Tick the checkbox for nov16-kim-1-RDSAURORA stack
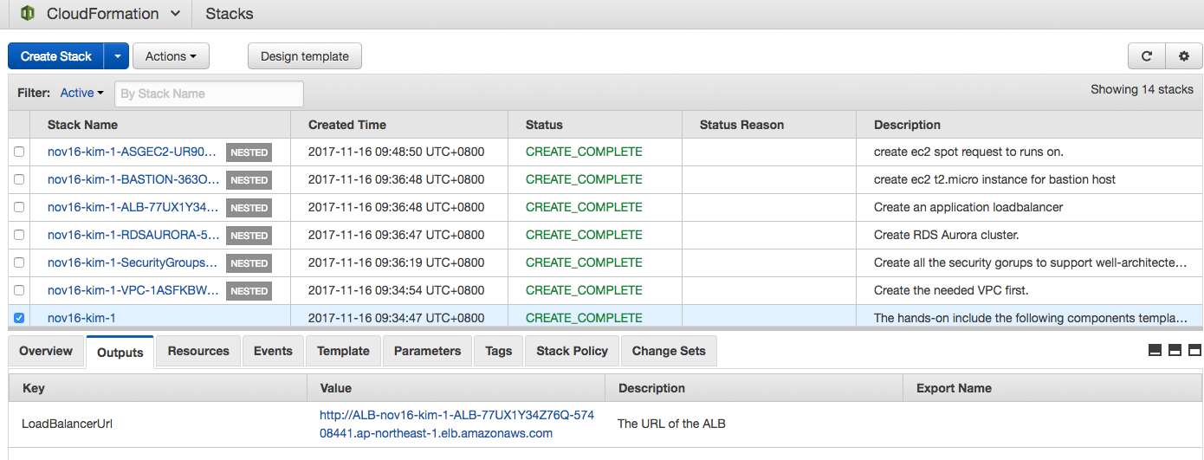Viewport: 1204px width, 460px height. pyautogui.click(x=19, y=235)
